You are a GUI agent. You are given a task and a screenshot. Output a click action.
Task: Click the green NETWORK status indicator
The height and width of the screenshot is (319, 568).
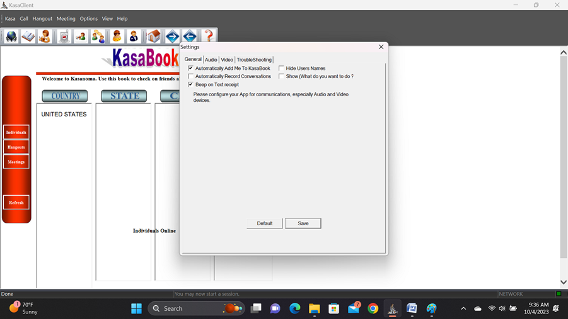(x=559, y=294)
